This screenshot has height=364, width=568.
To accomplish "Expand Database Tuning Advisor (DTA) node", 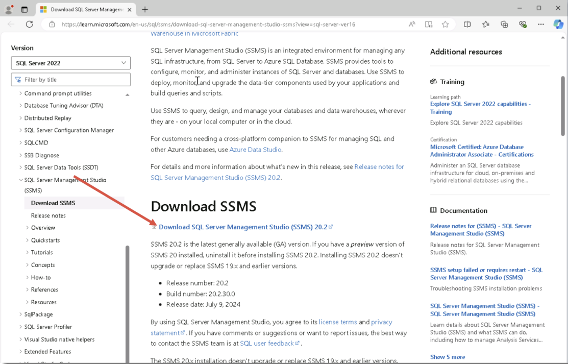I will coord(20,106).
